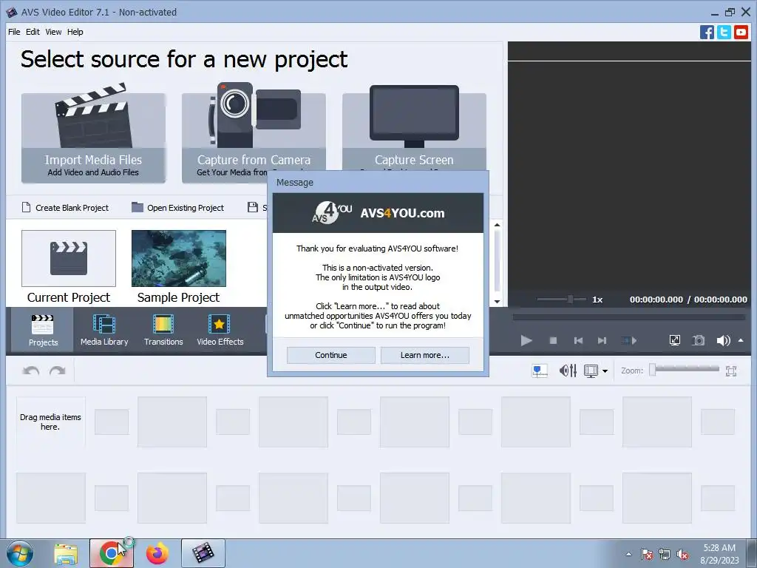Open the Twitter page icon

point(724,33)
